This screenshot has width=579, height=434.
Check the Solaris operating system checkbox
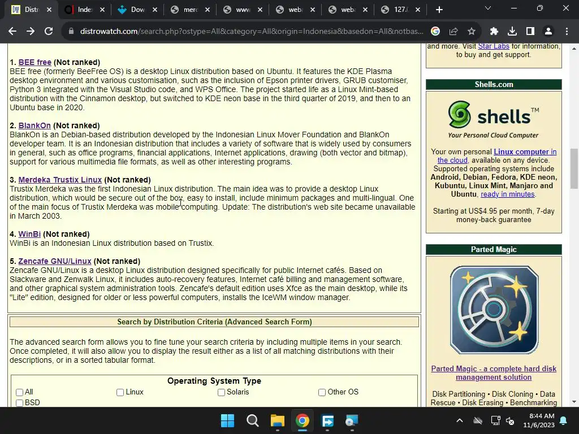(x=221, y=392)
